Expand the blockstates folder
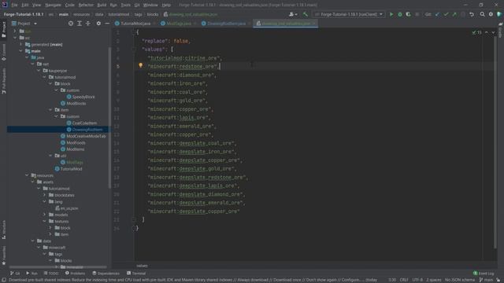This screenshot has width=504, height=283. 45,195
